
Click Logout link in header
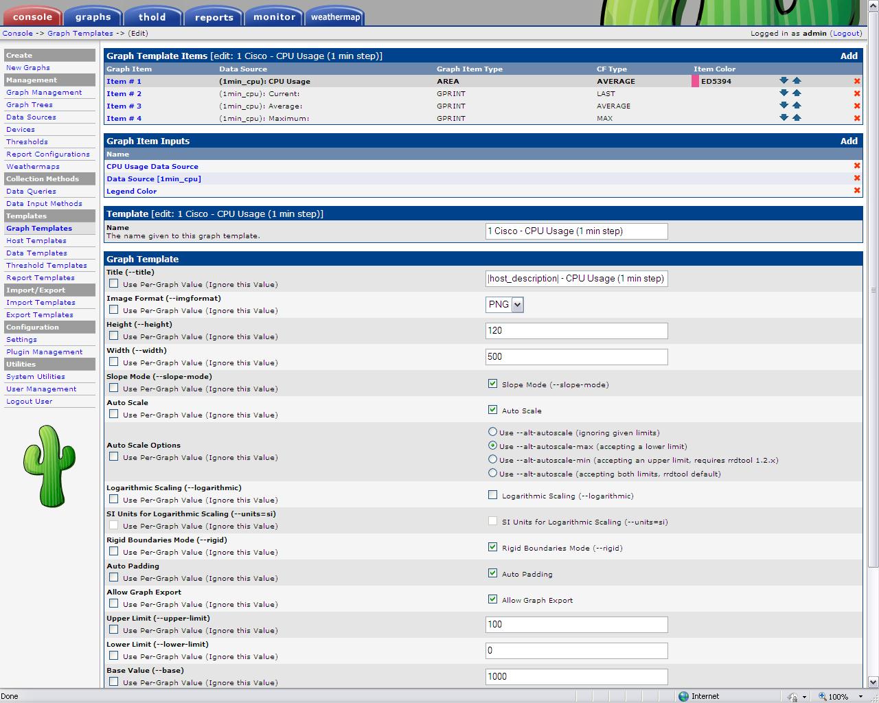point(846,33)
